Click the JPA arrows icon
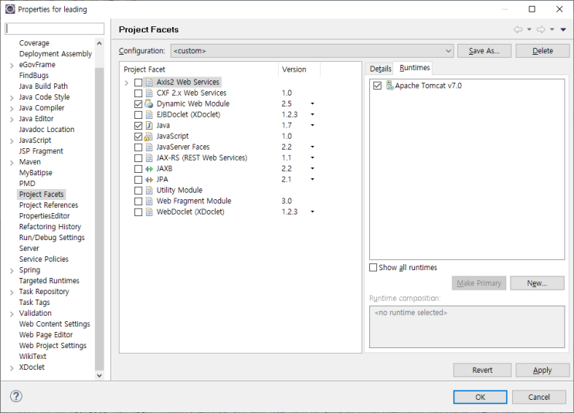The height and width of the screenshot is (413, 574). pyautogui.click(x=149, y=180)
